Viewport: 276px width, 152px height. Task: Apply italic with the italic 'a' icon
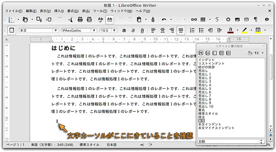pos(133,31)
